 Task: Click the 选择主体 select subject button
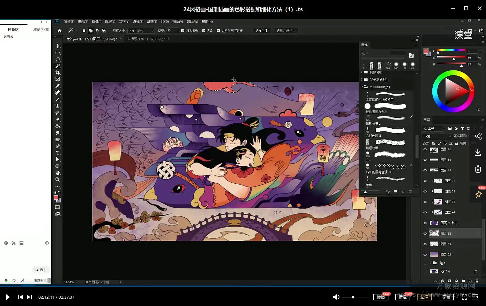click(x=261, y=30)
